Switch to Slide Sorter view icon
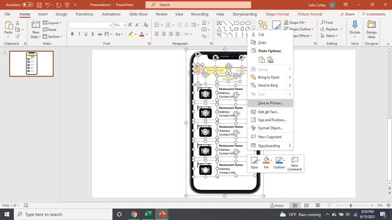392x220 pixels. pyautogui.click(x=306, y=205)
